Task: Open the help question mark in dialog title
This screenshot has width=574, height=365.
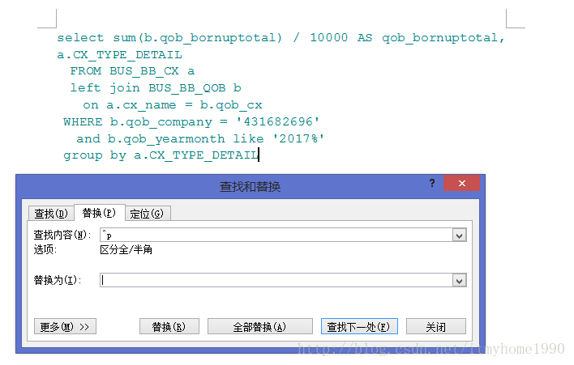Action: pos(432,183)
